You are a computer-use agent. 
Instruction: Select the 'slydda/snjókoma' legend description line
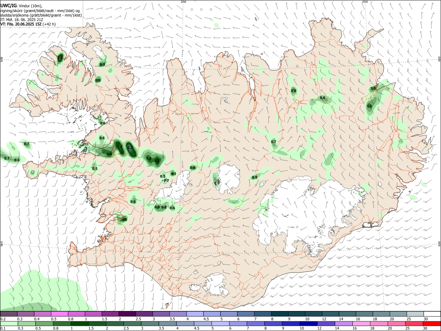point(41,15)
